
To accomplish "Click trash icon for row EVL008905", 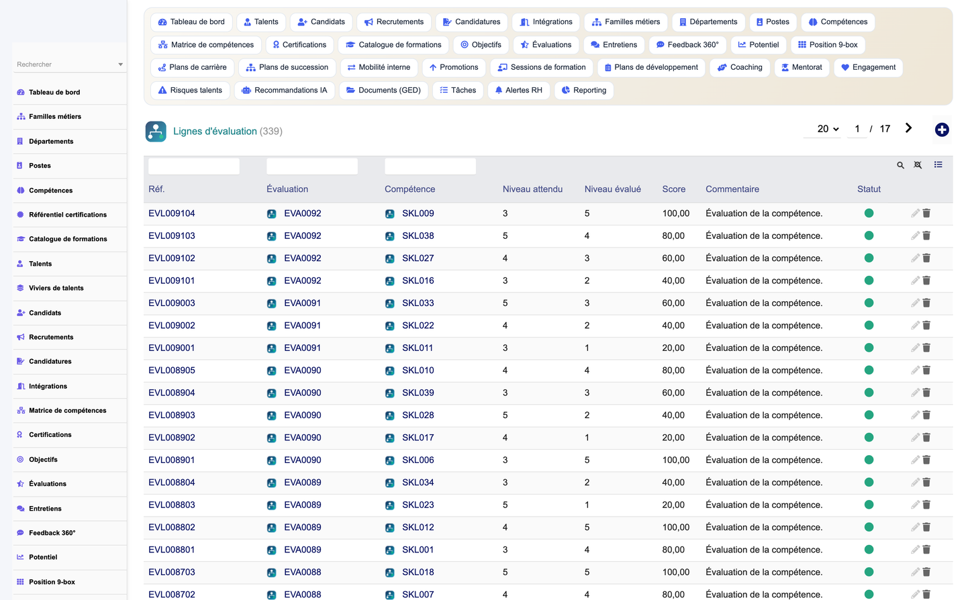I will (x=926, y=370).
